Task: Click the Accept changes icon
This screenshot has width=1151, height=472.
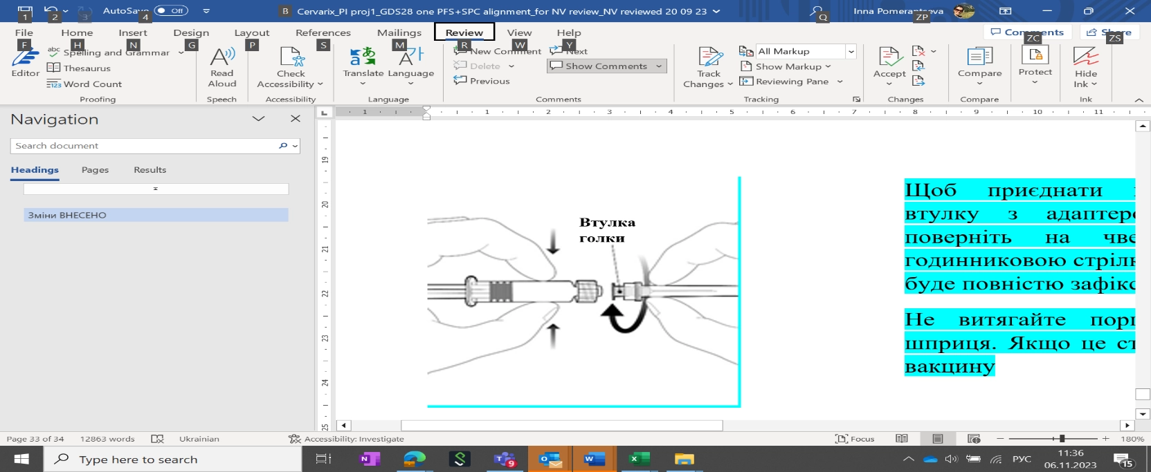Action: (889, 58)
